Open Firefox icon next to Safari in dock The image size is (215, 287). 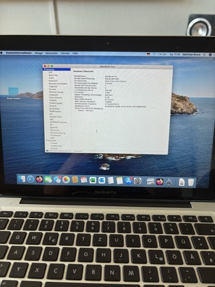click(x=40, y=180)
